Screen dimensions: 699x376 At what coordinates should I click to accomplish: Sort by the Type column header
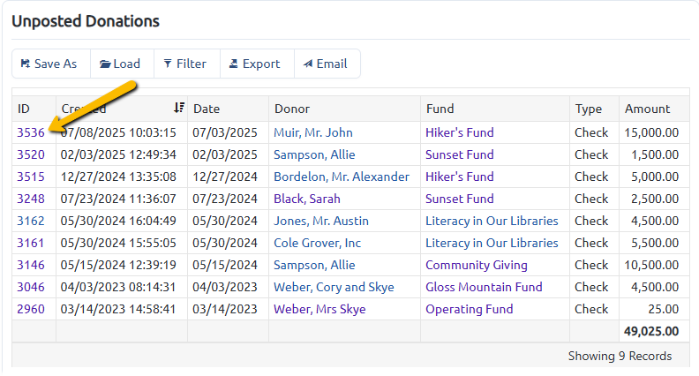[589, 109]
